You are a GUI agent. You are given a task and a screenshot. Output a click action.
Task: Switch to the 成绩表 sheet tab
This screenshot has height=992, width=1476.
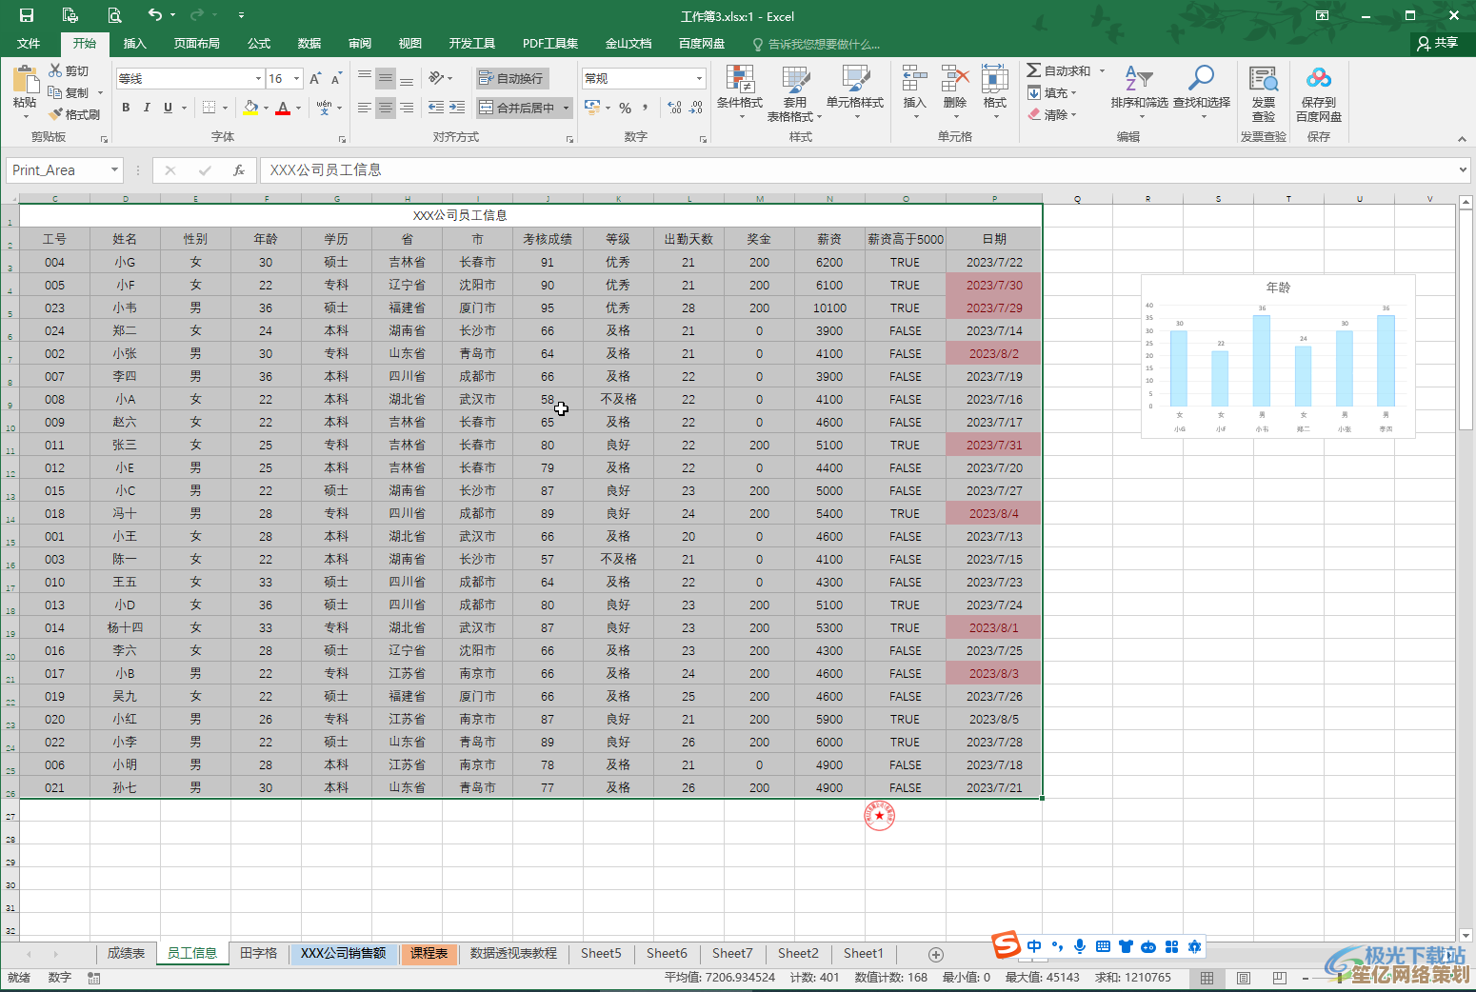click(126, 953)
